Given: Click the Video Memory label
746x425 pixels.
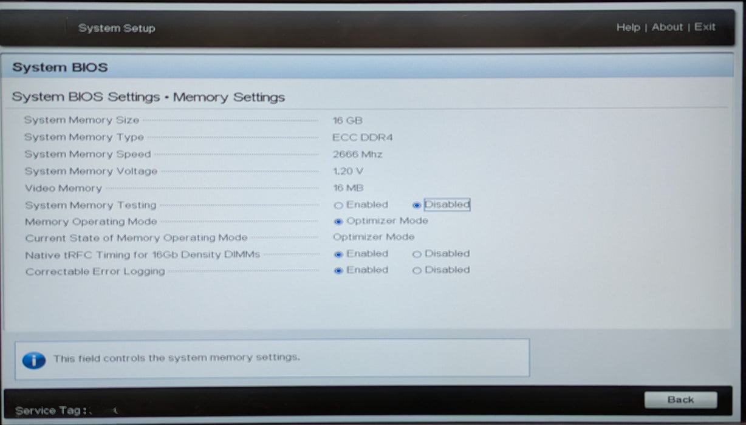Looking at the screenshot, I should (63, 188).
